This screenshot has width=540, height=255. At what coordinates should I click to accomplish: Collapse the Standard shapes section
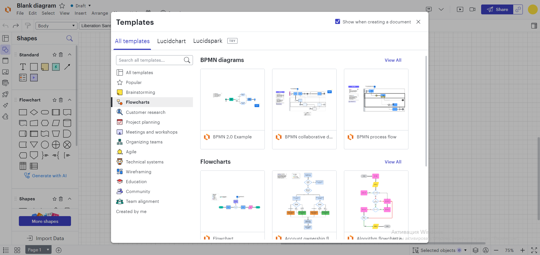70,55
